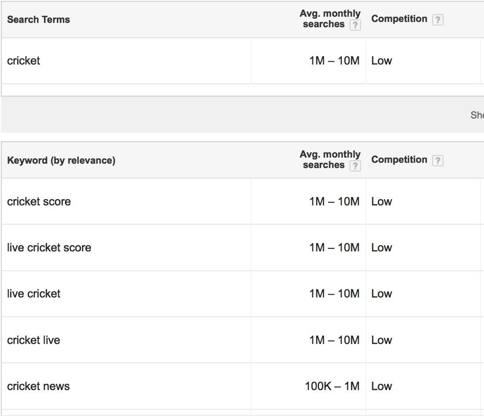Select the live cricket keyword

(33, 294)
